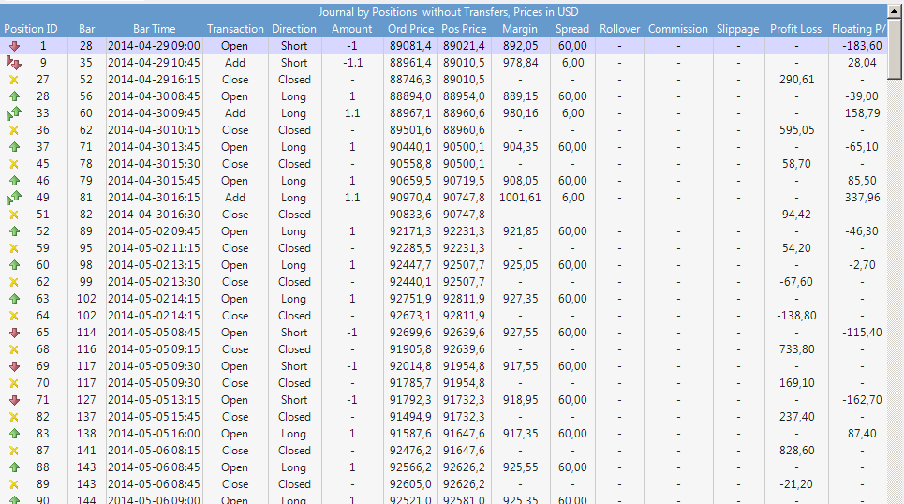This screenshot has width=904, height=504.
Task: Click the yellow close X icon for position 27
Action: [x=14, y=80]
